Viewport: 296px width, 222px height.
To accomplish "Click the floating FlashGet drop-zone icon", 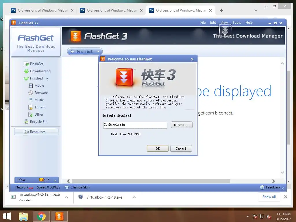I will (225, 31).
